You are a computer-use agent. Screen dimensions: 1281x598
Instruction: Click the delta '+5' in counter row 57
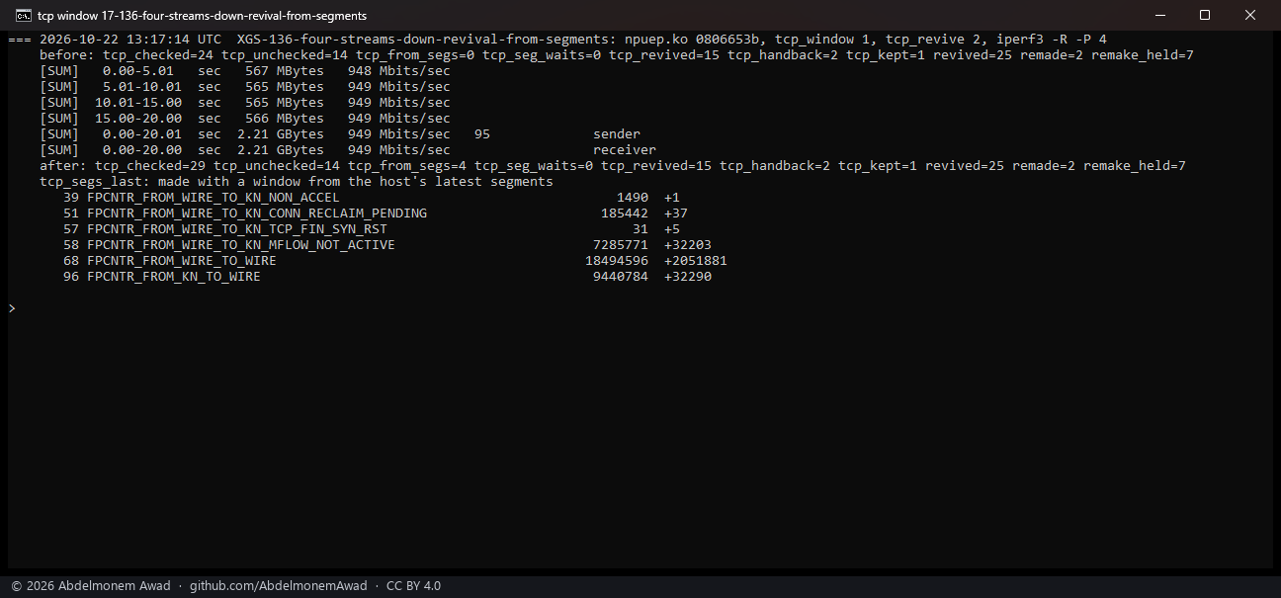tap(672, 229)
